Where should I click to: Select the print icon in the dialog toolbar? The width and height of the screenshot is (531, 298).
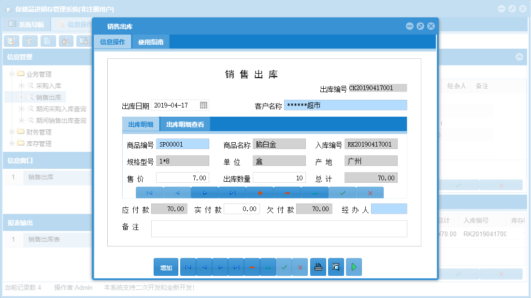pyautogui.click(x=318, y=267)
